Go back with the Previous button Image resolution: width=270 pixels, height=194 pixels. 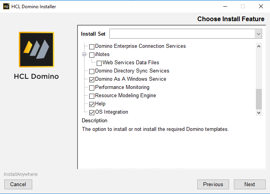click(213, 184)
